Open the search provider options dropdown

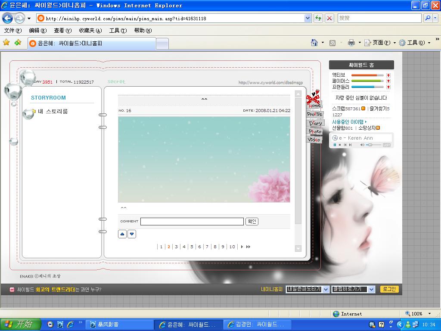(x=435, y=18)
